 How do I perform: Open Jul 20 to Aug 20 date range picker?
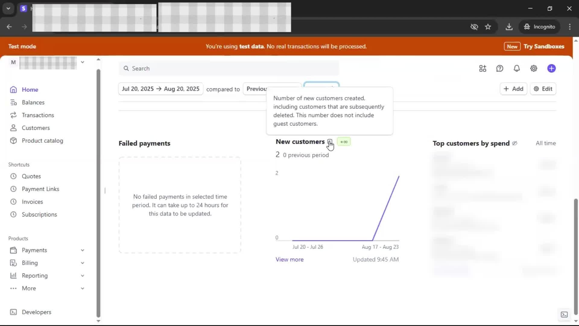[160, 89]
